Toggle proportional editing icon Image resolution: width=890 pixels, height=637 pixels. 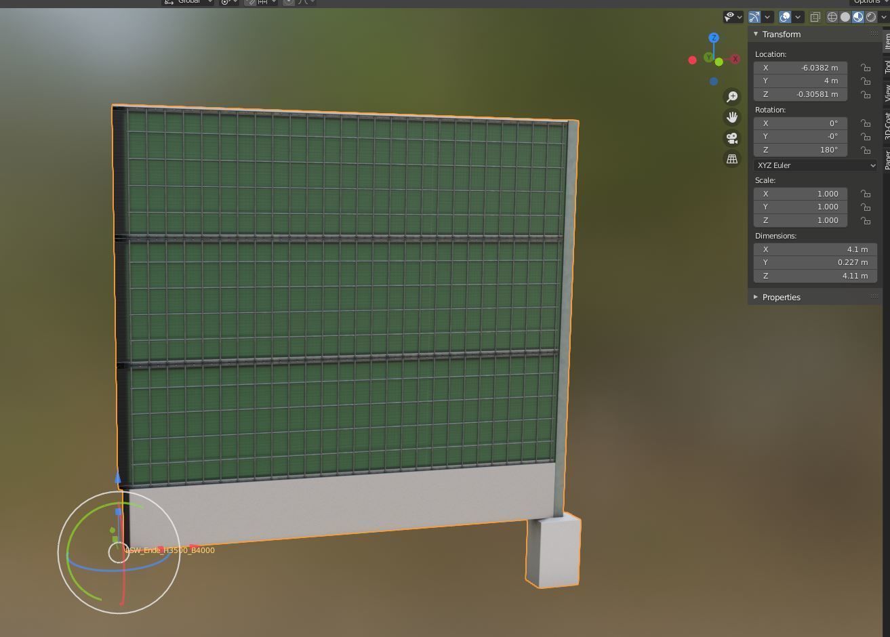(289, 1)
